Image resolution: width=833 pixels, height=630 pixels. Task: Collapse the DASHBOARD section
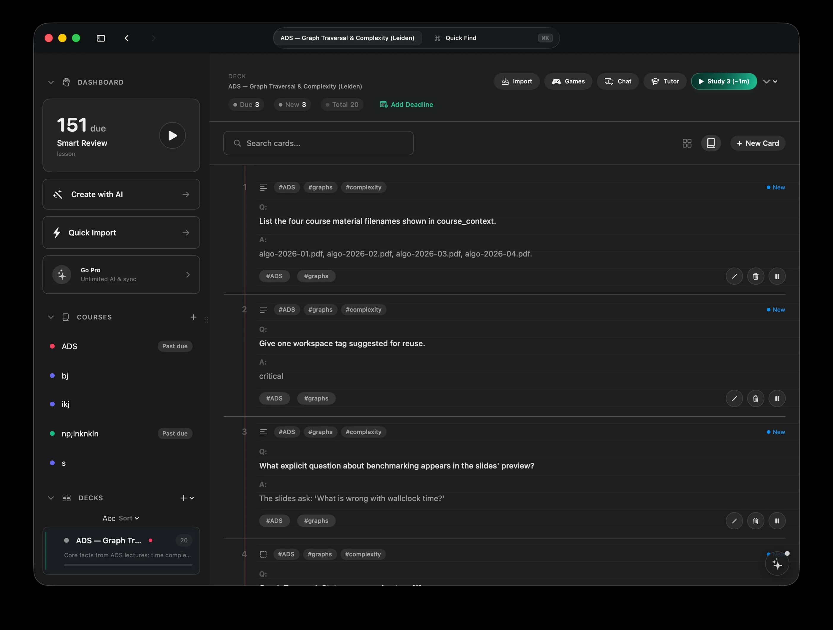[51, 82]
